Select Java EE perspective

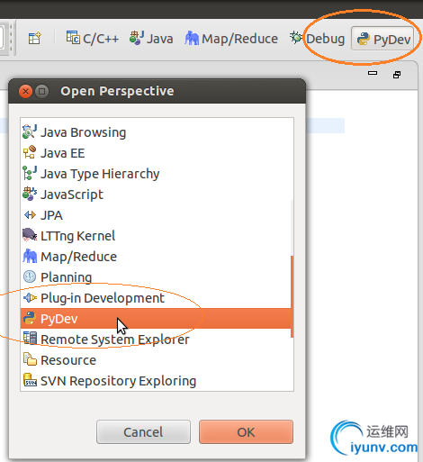point(156,153)
